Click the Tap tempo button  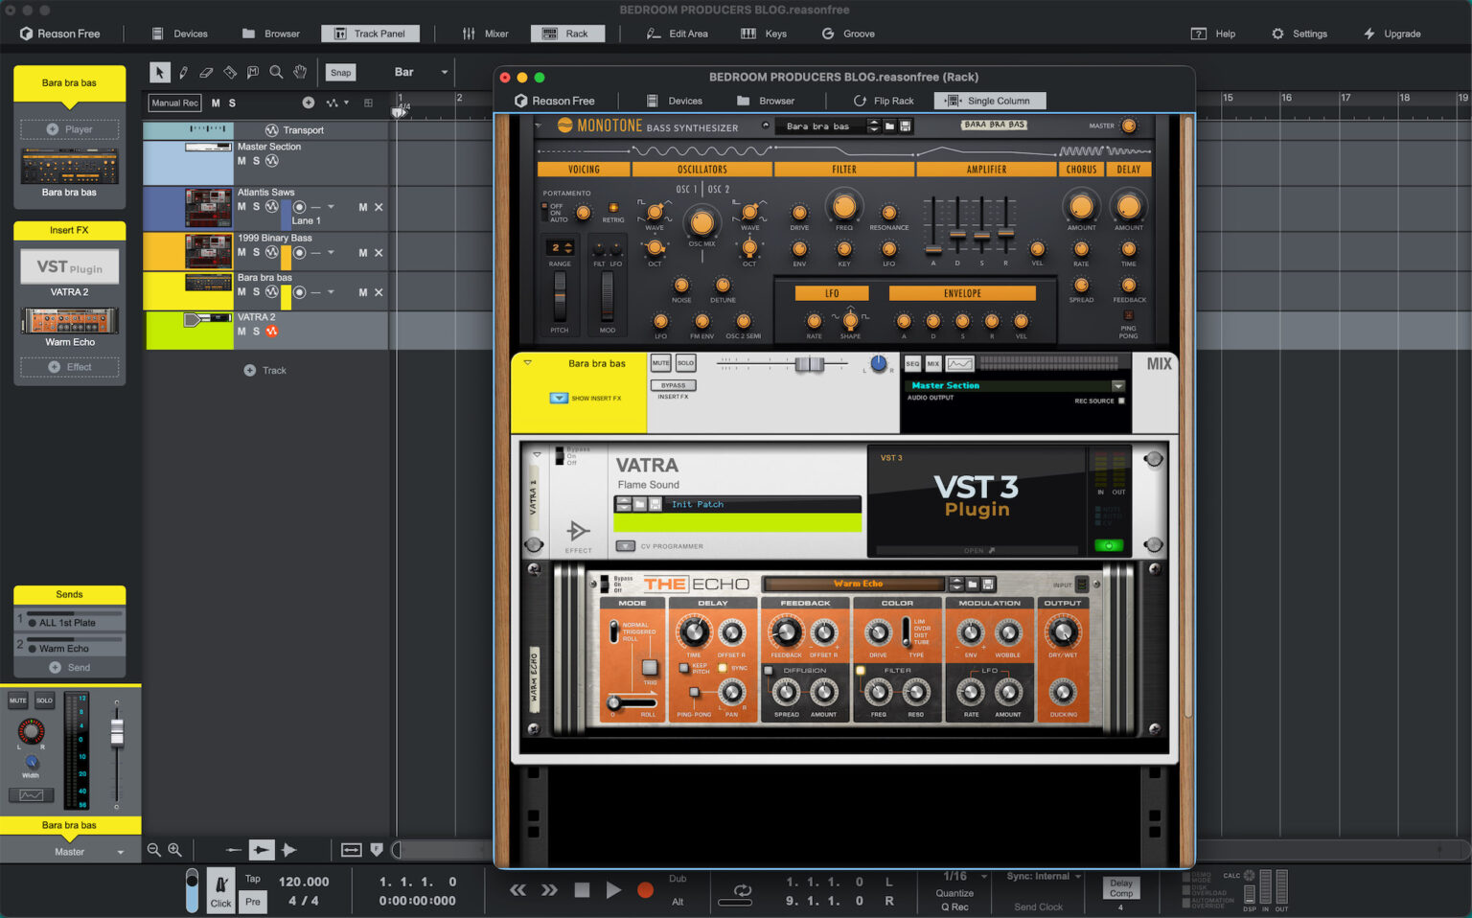pos(253,879)
